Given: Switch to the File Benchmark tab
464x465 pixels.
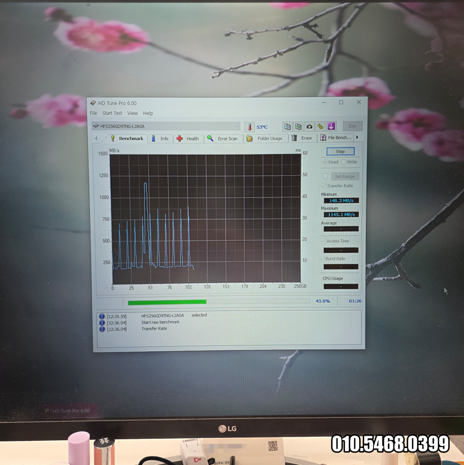Looking at the screenshot, I should tap(336, 138).
